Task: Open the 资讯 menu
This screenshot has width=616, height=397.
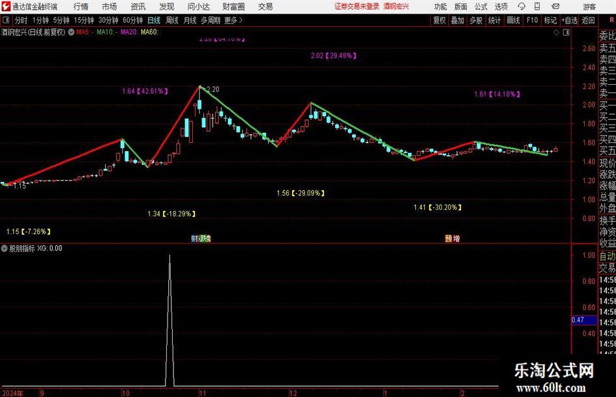Action: point(138,7)
